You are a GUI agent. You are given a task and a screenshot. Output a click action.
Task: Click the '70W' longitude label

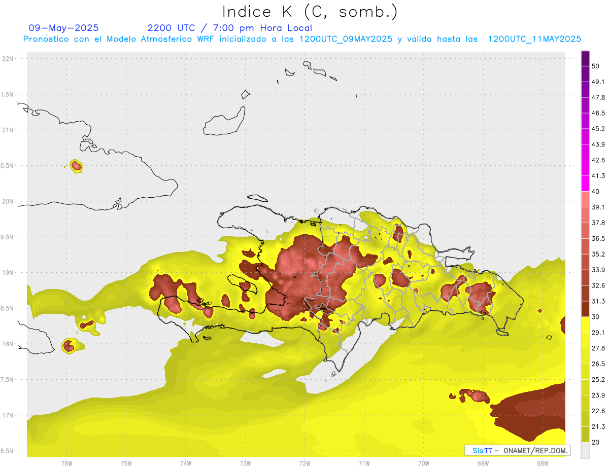pyautogui.click(x=423, y=463)
